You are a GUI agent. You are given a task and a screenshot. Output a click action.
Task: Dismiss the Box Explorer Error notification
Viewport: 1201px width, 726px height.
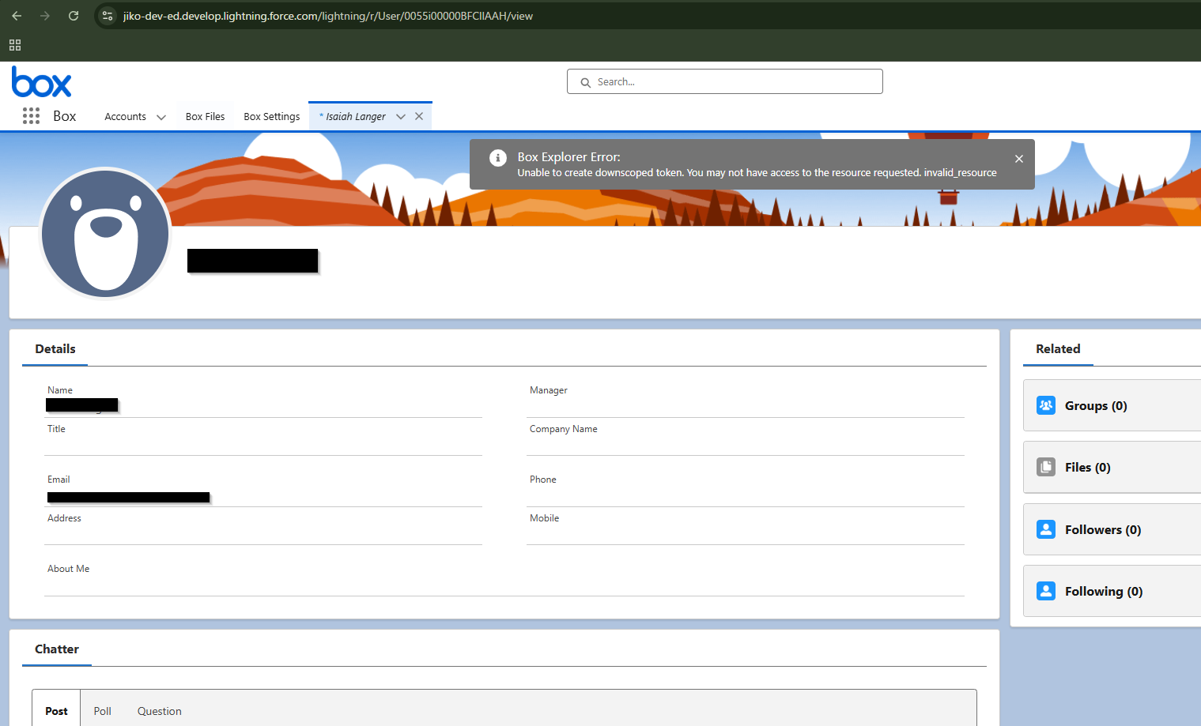click(1018, 159)
